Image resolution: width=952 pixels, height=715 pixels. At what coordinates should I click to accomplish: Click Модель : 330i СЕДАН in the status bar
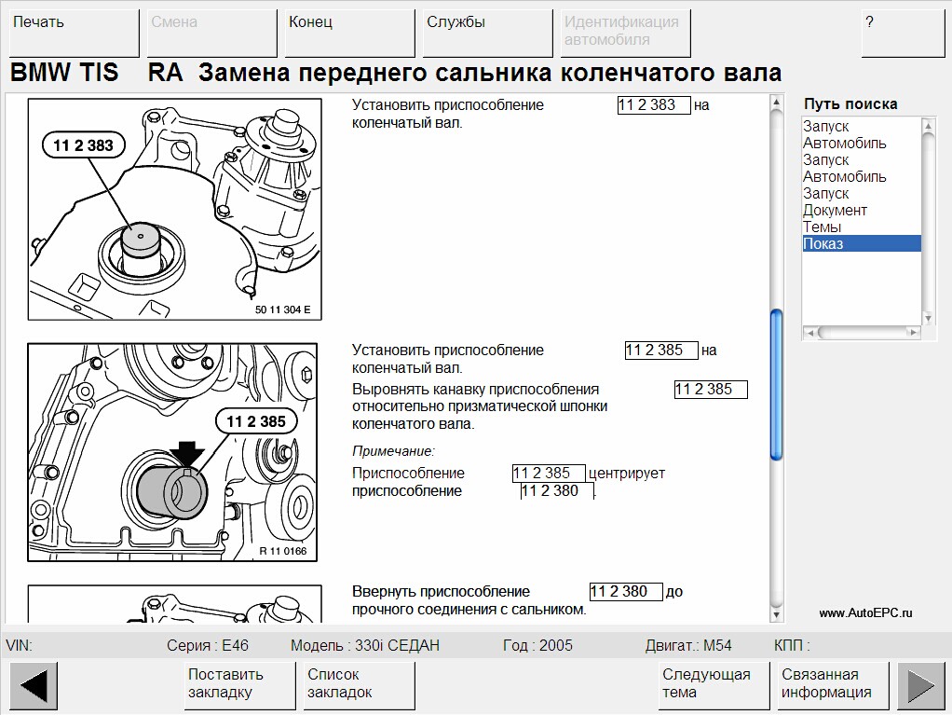click(x=365, y=645)
